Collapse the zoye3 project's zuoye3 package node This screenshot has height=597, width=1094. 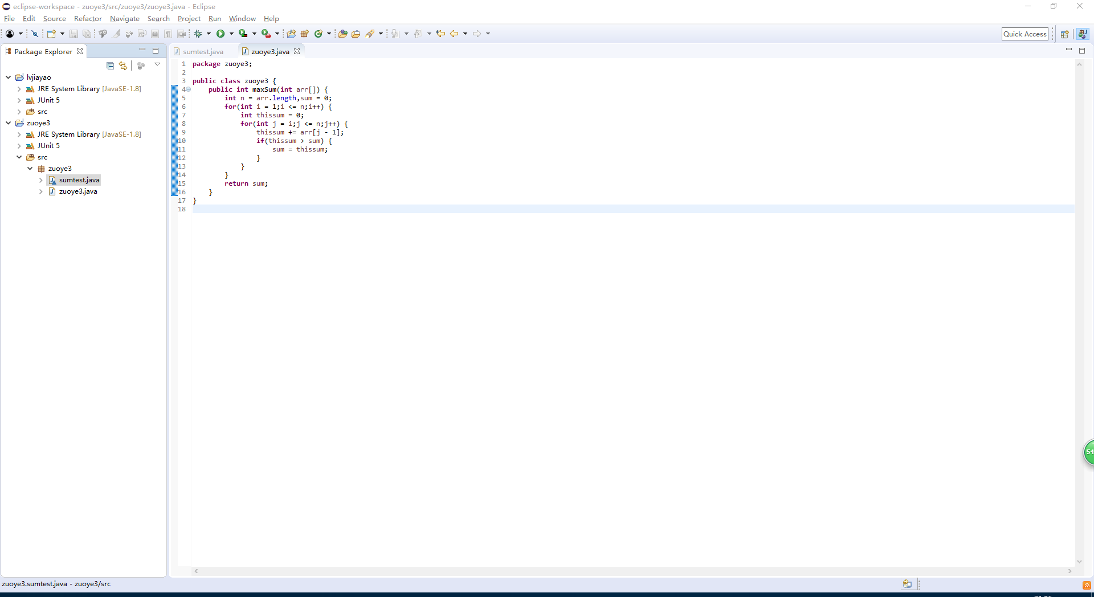pos(30,168)
